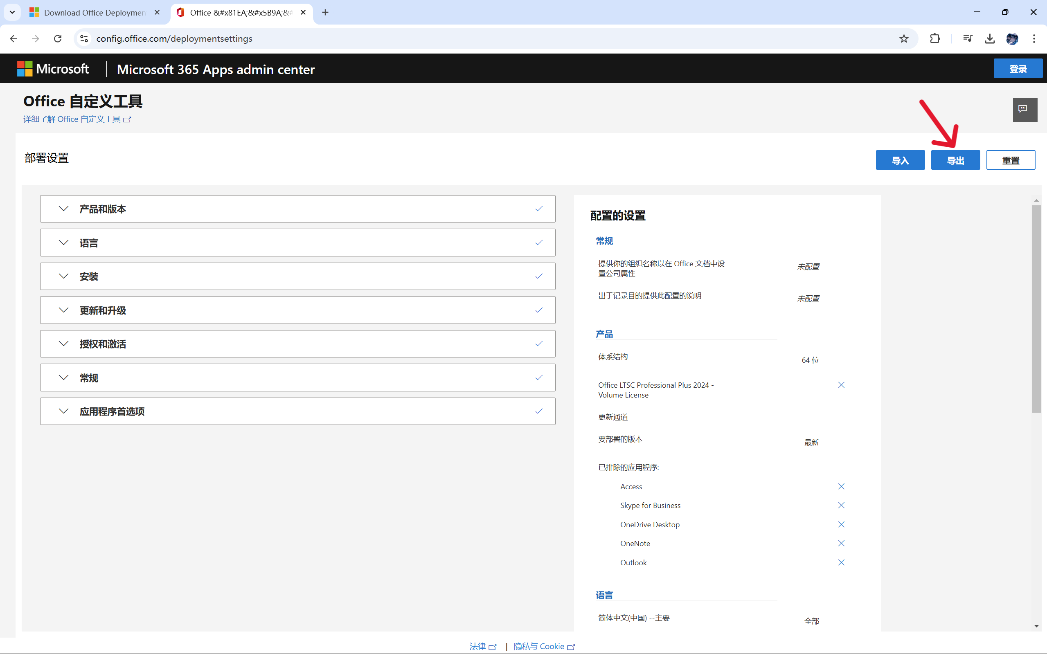Viewport: 1047px width, 654px height.
Task: Click the settings panel vertical scrollbar
Action: click(x=1036, y=309)
